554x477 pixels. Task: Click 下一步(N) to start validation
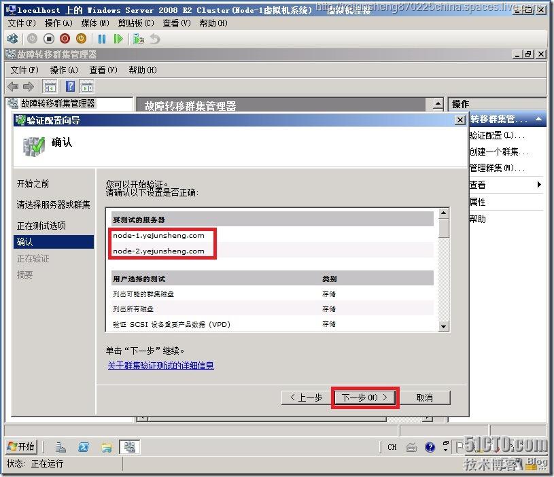coord(365,397)
